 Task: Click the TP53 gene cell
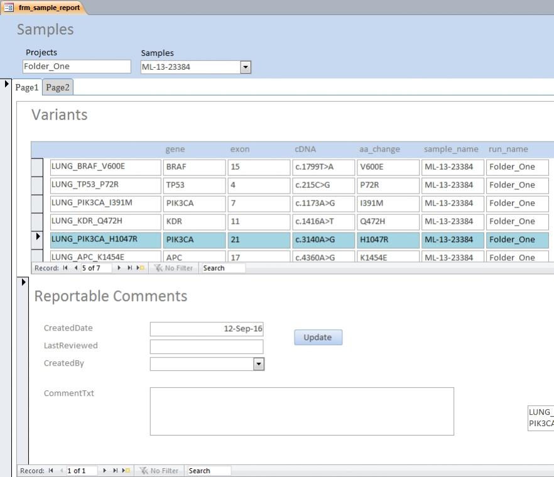(x=194, y=185)
